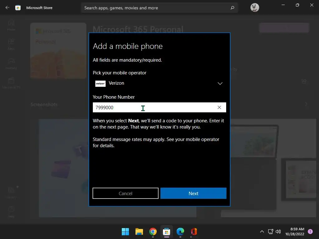Clear the phone number with X
This screenshot has width=319, height=239.
click(x=219, y=107)
